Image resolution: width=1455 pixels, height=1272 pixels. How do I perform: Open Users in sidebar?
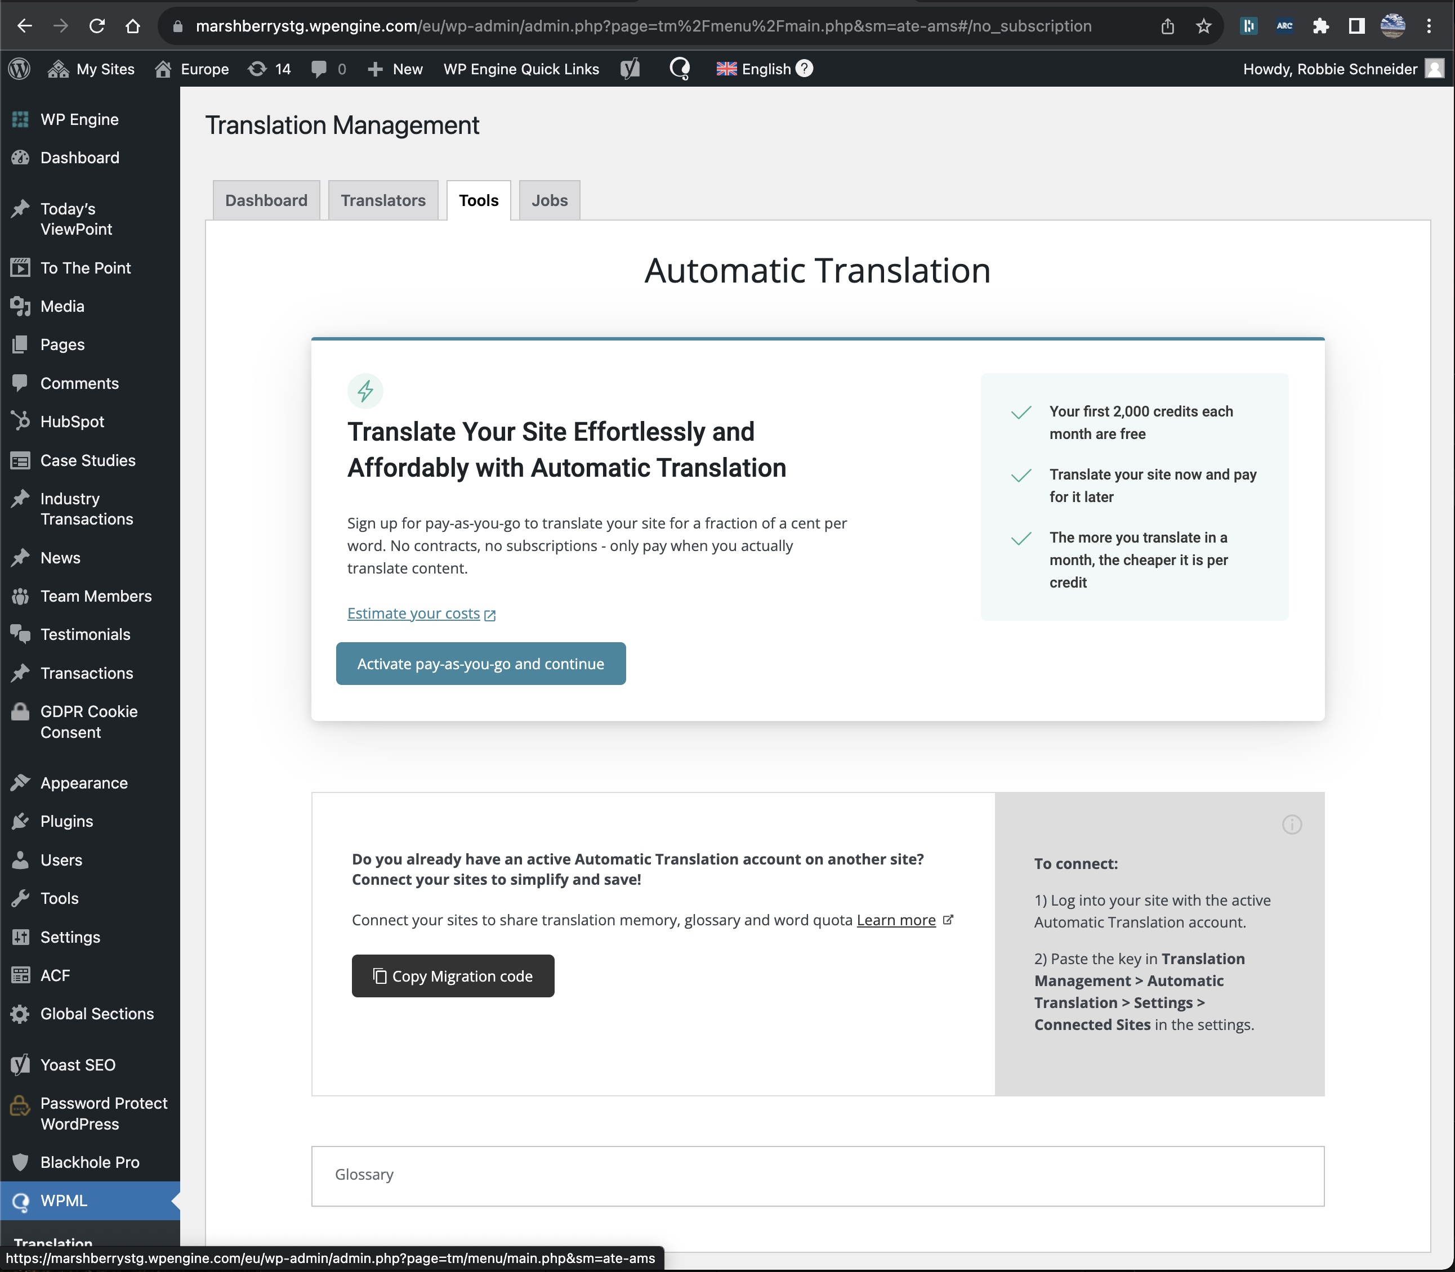click(x=90, y=859)
